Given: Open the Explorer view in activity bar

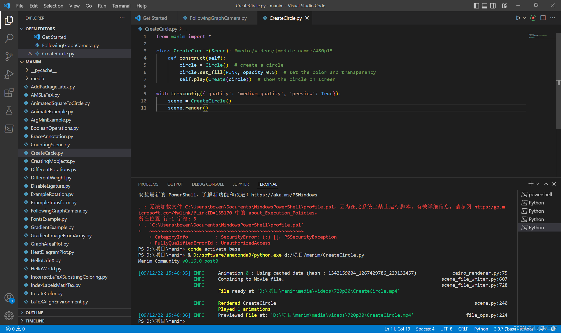Looking at the screenshot, I should click(x=9, y=20).
